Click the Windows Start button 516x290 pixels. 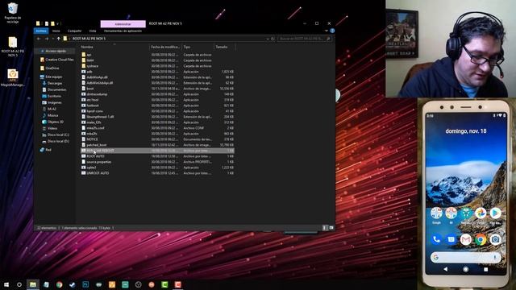click(6, 284)
